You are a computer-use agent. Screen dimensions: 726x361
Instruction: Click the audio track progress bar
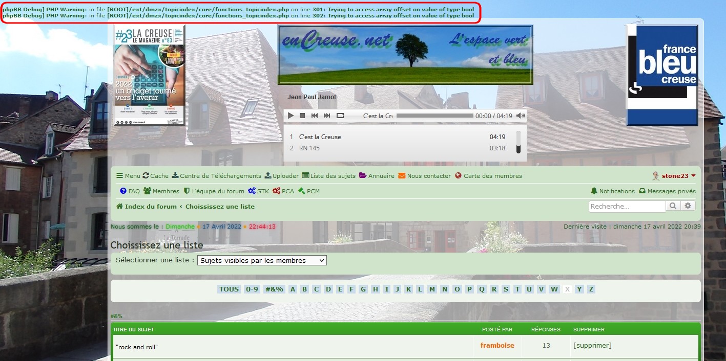coord(434,116)
